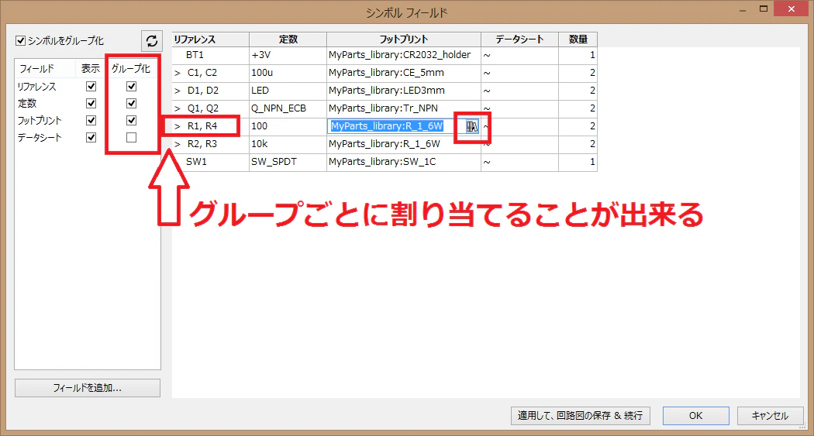Select the フットプリント field name in the field list
Viewport: 814px width, 436px height.
[x=40, y=120]
